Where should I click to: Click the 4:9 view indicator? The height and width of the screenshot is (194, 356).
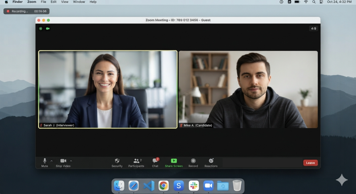[314, 28]
